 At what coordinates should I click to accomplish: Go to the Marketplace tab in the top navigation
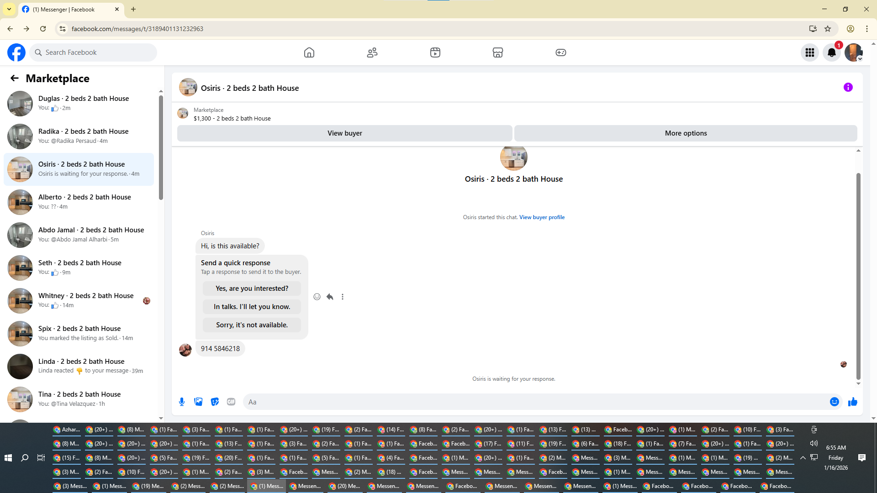[498, 52]
